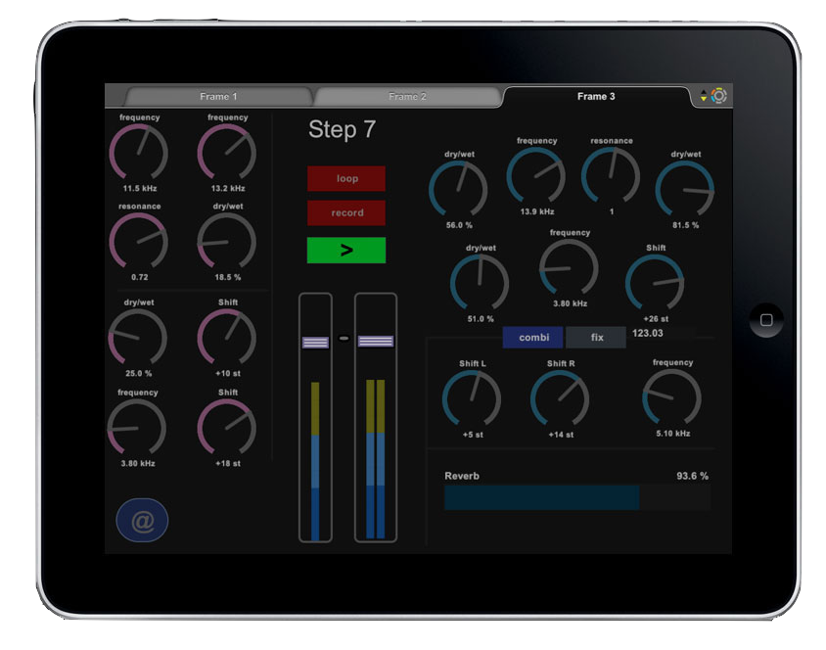The image size is (826, 650).
Task: Click the 123.03 value field
Action: pyautogui.click(x=648, y=334)
